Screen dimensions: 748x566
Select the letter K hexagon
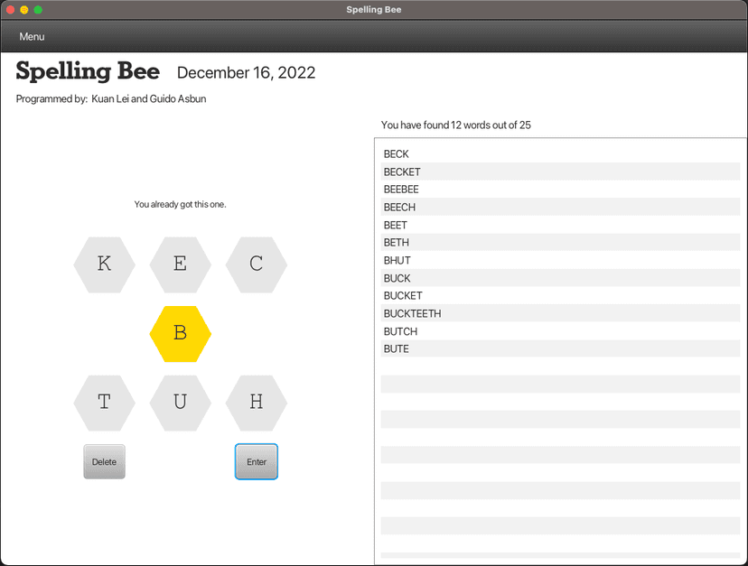[x=104, y=264]
